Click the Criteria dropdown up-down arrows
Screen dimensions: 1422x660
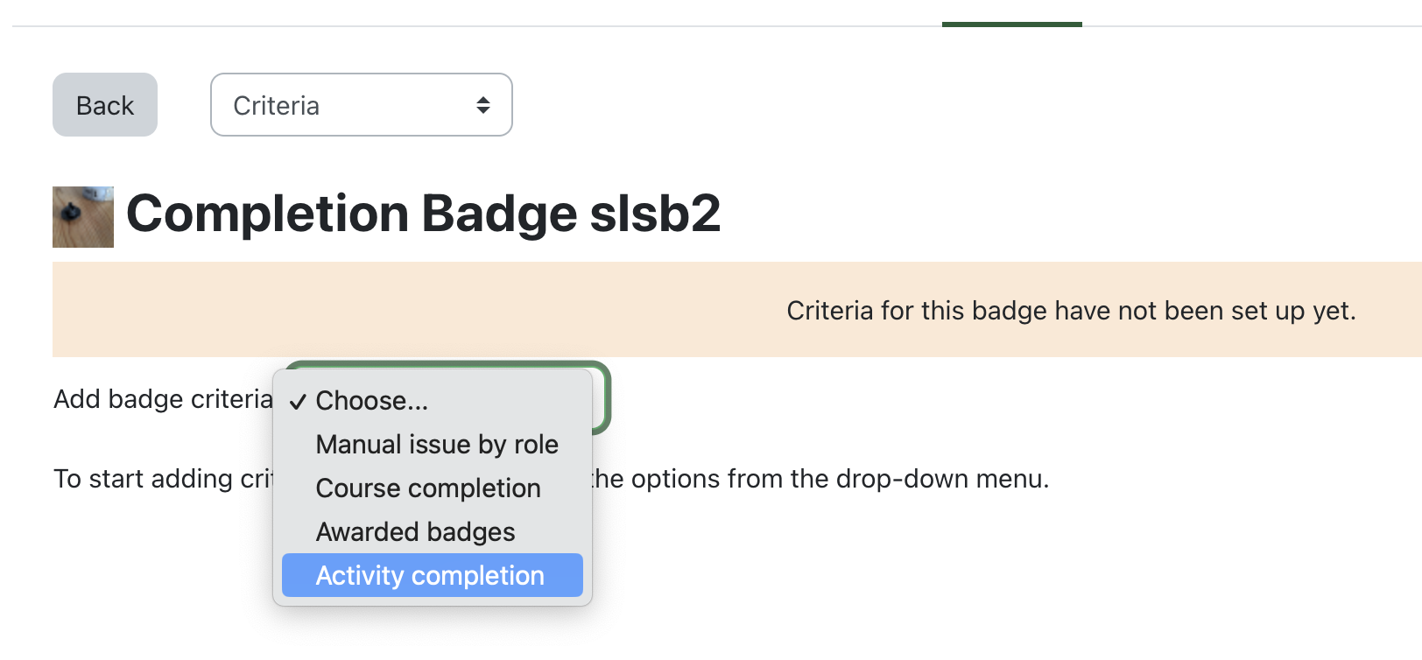click(482, 105)
